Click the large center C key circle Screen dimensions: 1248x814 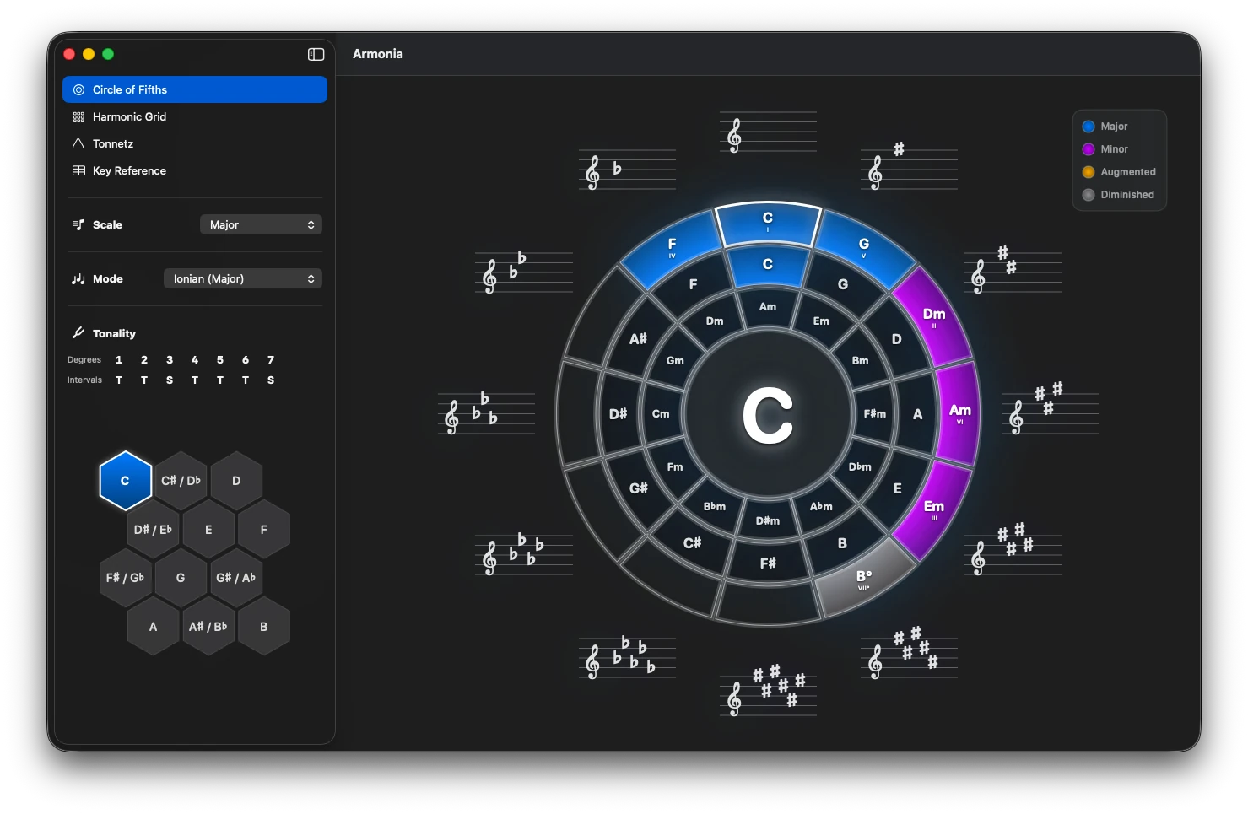tap(768, 414)
